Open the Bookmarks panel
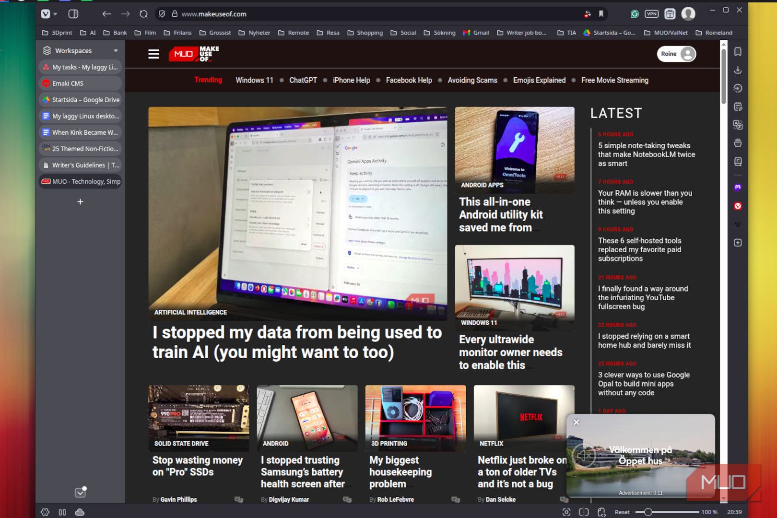This screenshot has width=777, height=518. click(x=738, y=52)
